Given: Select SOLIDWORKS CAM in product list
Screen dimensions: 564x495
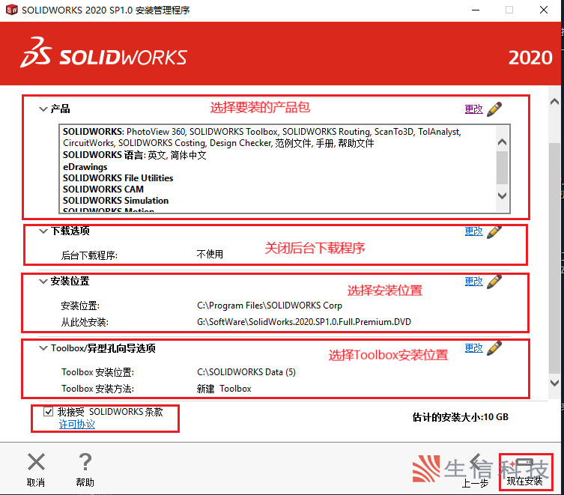Looking at the screenshot, I should (x=103, y=189).
